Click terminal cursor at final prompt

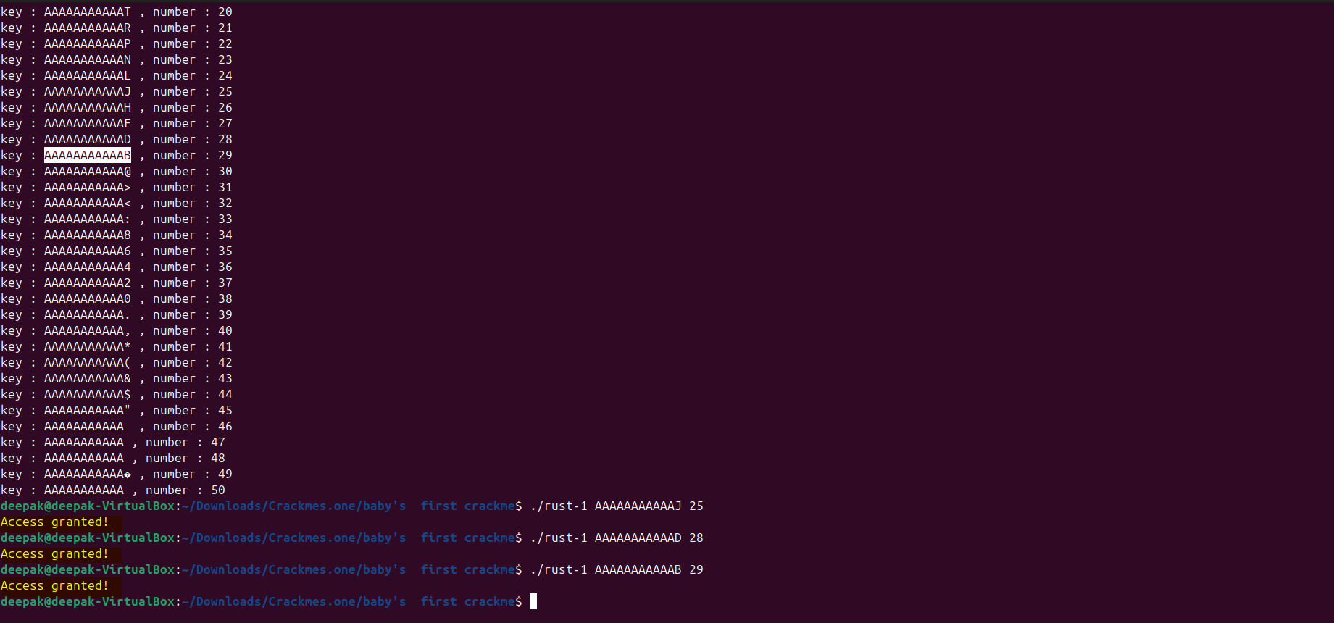click(x=533, y=601)
